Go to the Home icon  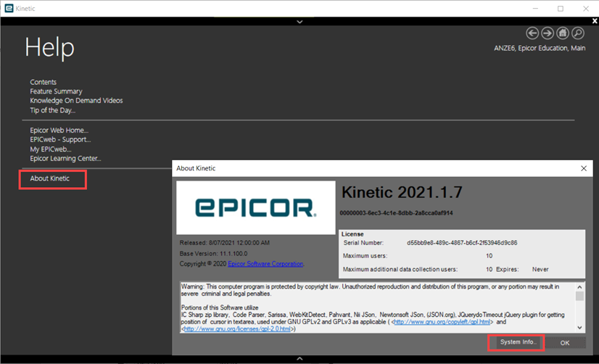[x=562, y=33]
